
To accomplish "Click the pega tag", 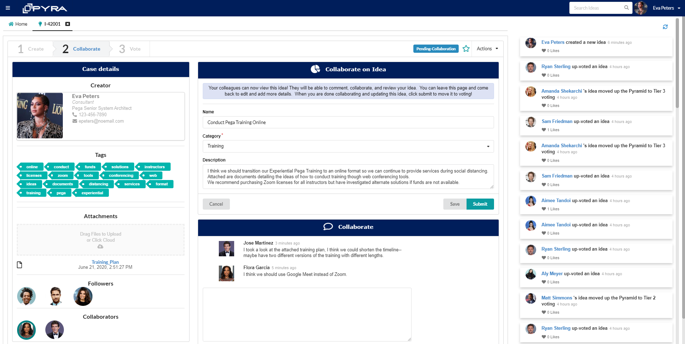I will point(59,193).
